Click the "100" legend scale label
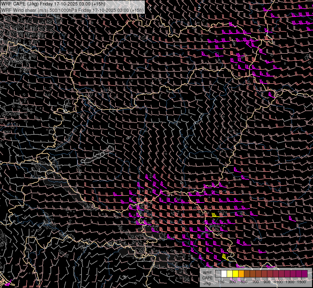The height and width of the screenshot is (288, 313). (221, 282)
